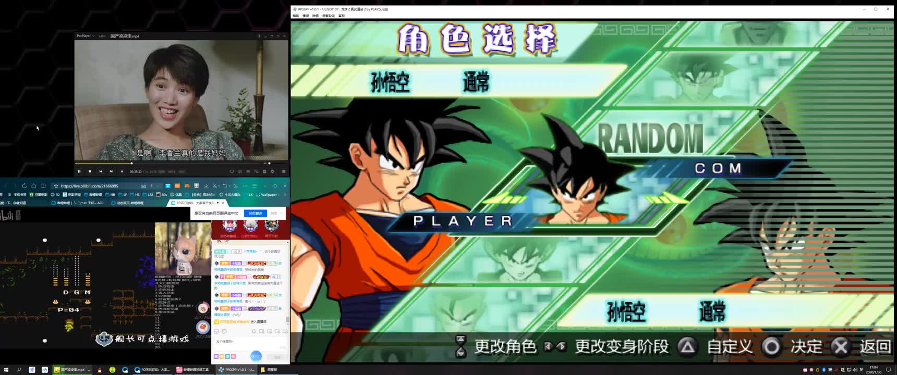Image resolution: width=897 pixels, height=375 pixels.
Task: Click the 更改角色 prompt
Action: (x=496, y=346)
